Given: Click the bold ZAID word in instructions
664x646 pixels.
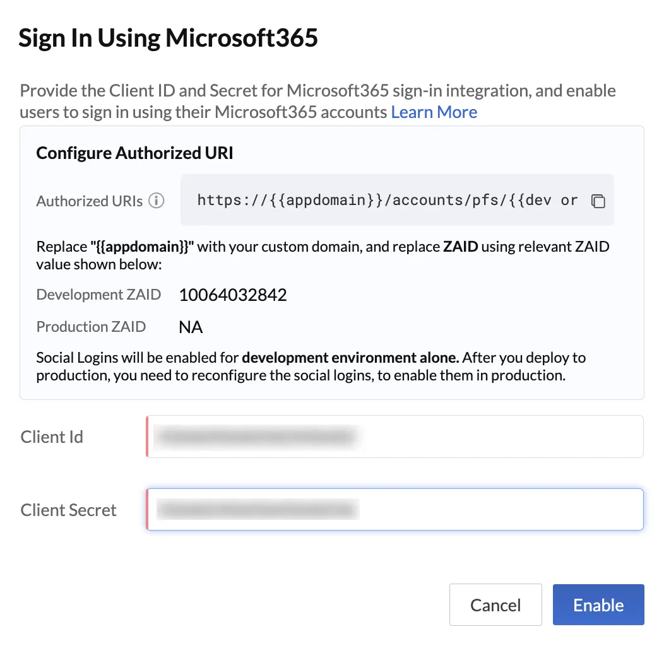Looking at the screenshot, I should click(460, 247).
